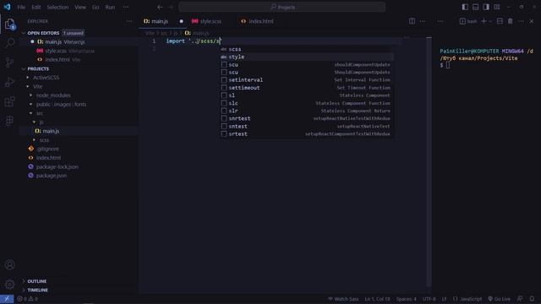Close the terminal panel with X
Screen dimensions: 541x304
coord(532,21)
